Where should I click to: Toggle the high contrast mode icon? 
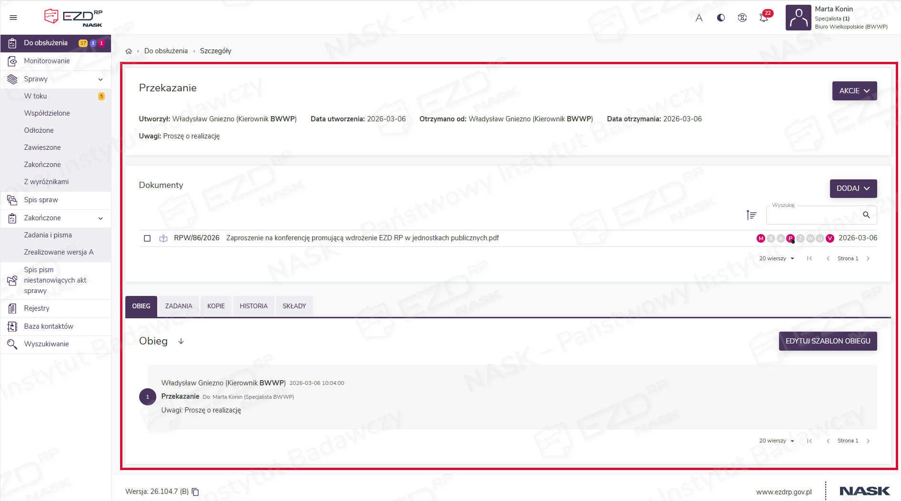click(721, 18)
